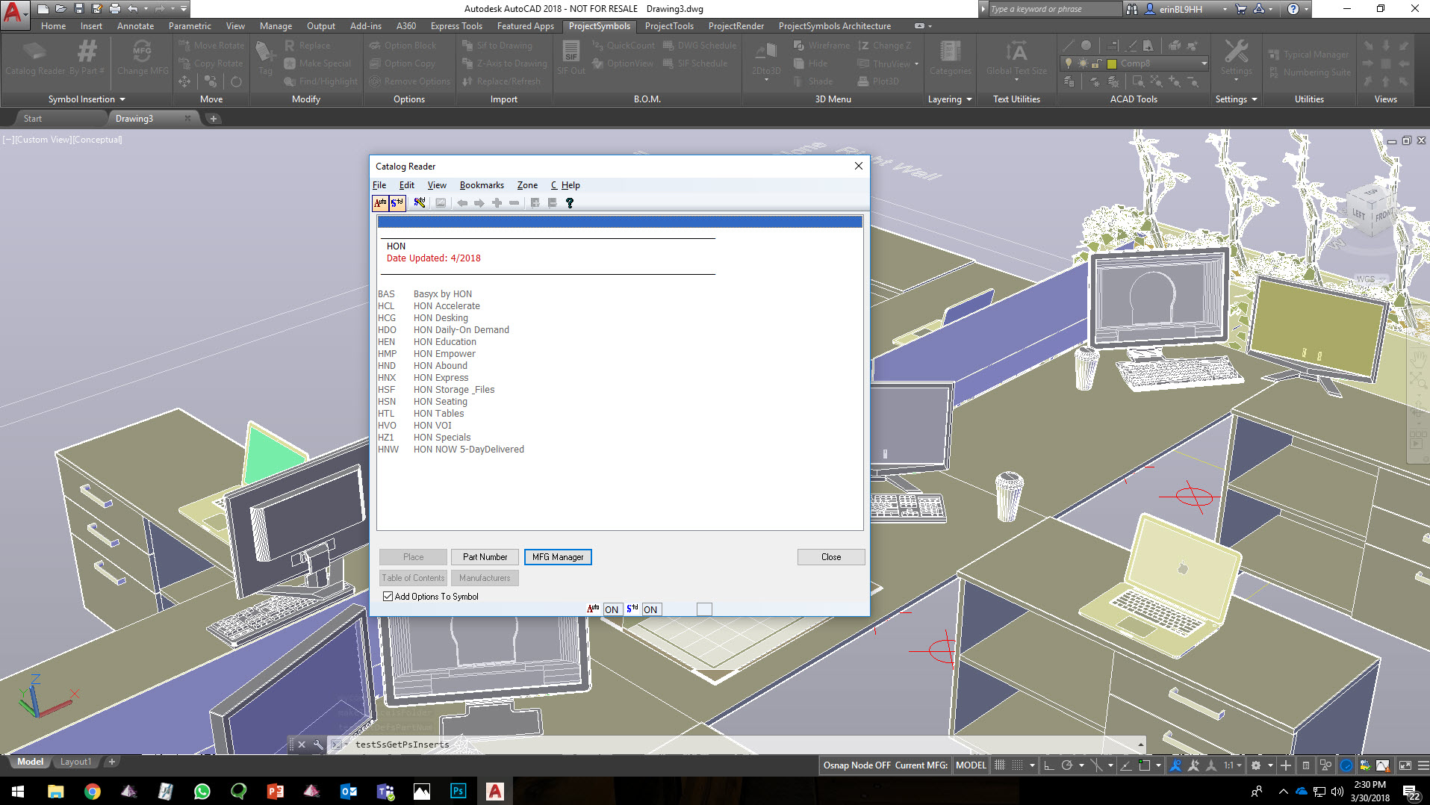Click the Global Text Size icon
Image resolution: width=1430 pixels, height=805 pixels.
coord(1016,52)
